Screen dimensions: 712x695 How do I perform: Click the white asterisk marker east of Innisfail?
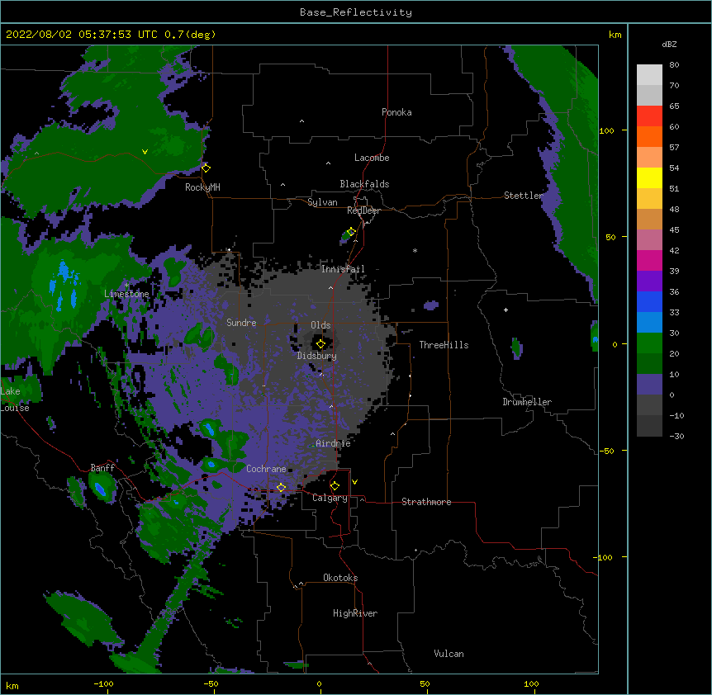[x=415, y=250]
